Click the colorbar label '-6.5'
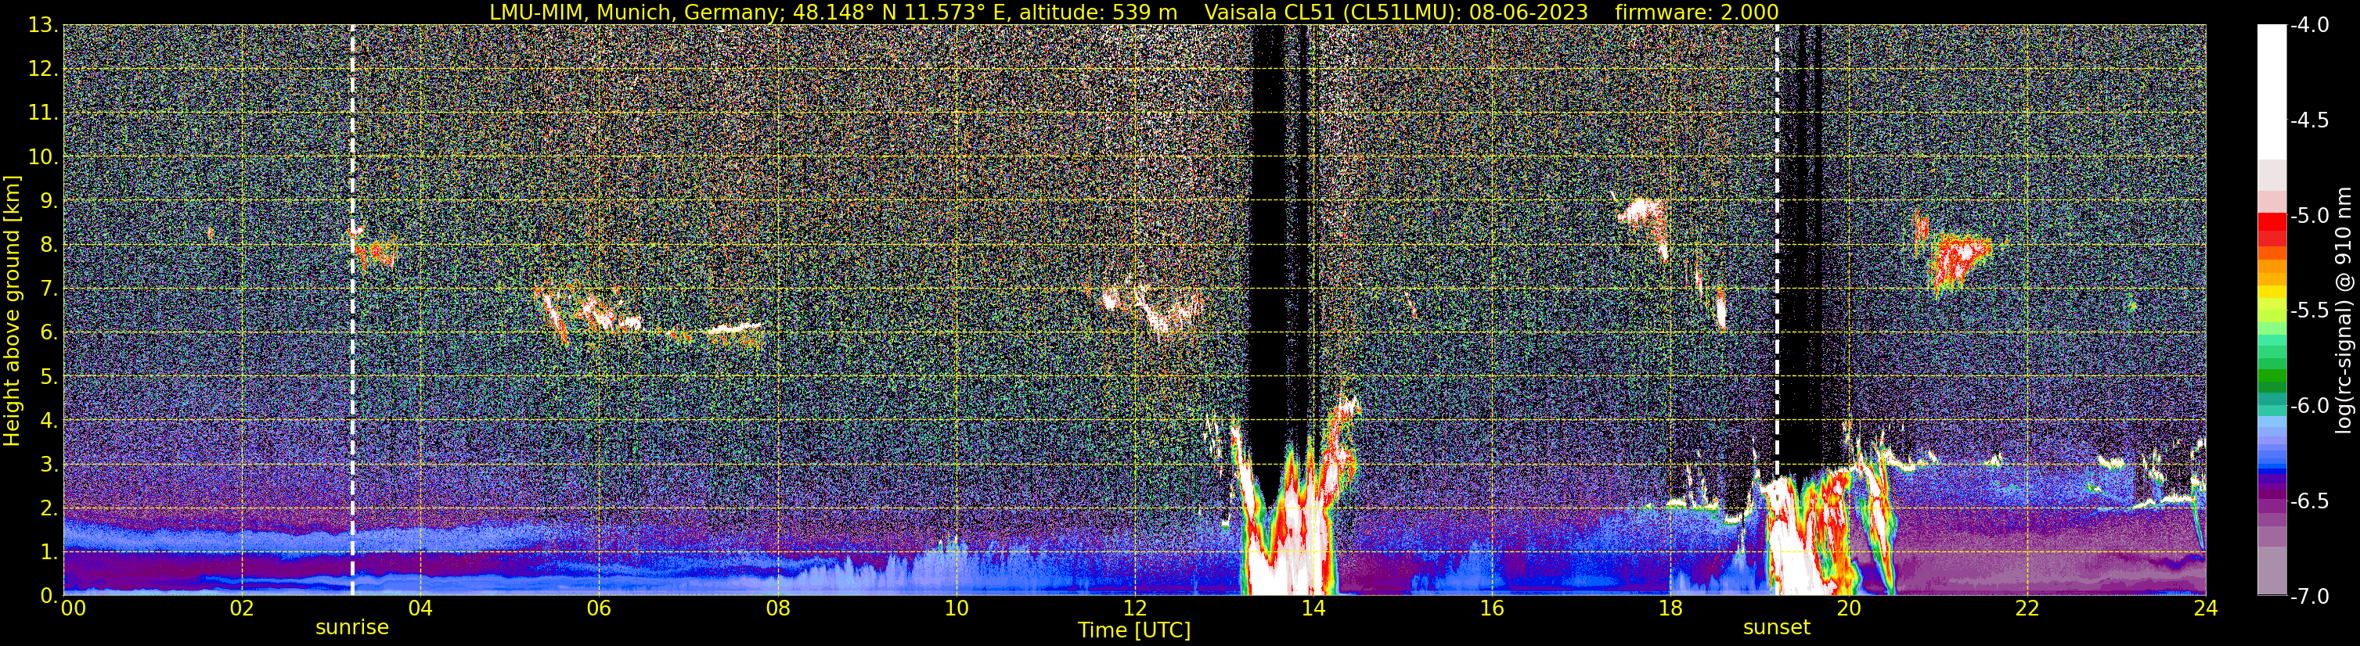The height and width of the screenshot is (646, 2360). click(2310, 501)
